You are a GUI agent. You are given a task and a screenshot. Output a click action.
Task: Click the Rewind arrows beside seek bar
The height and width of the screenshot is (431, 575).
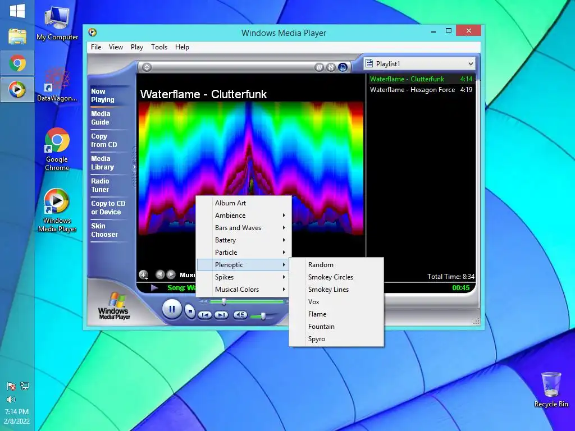203,301
